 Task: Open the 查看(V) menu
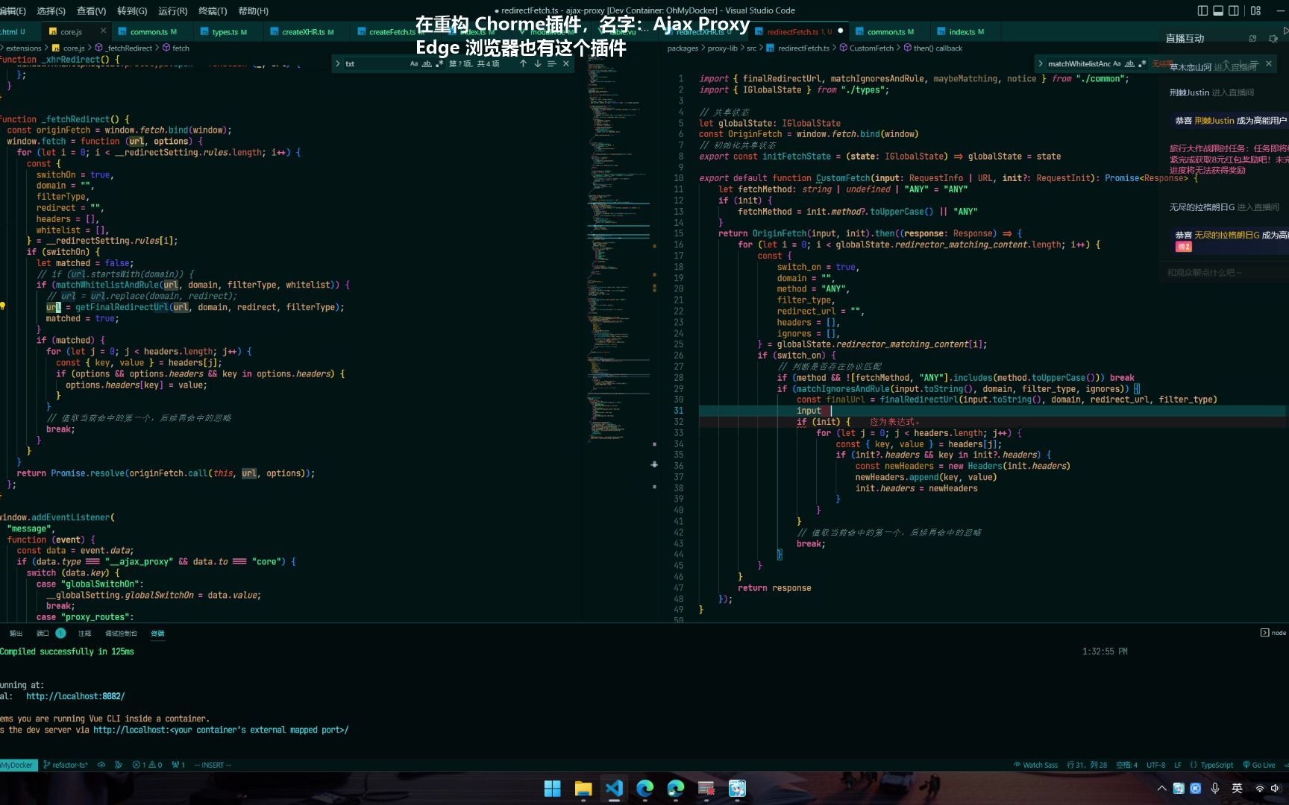pos(92,11)
